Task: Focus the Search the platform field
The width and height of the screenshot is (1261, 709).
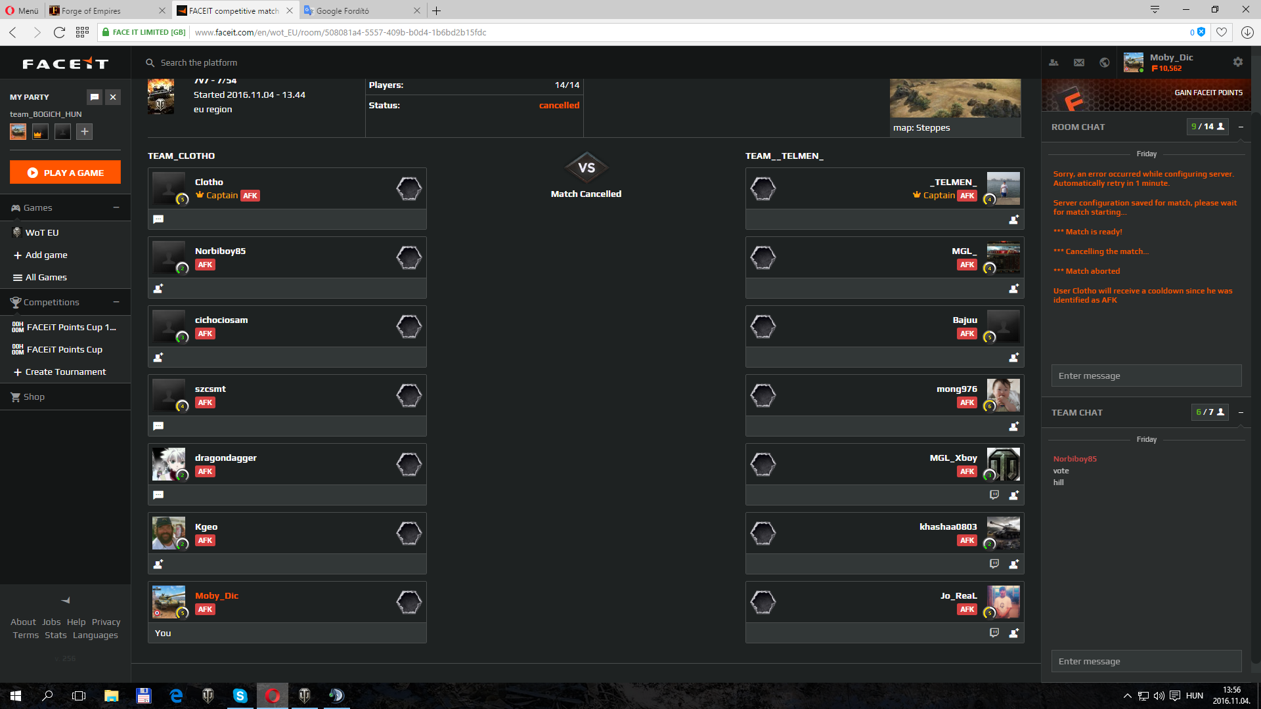Action: pyautogui.click(x=199, y=63)
